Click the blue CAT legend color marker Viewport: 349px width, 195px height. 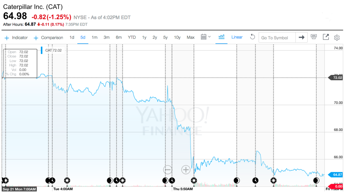point(42,50)
